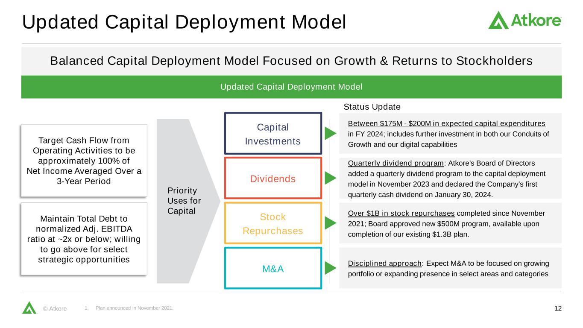This screenshot has width=583, height=328.
Task: Click the green arrow beside Dividends
Action: pyautogui.click(x=331, y=178)
